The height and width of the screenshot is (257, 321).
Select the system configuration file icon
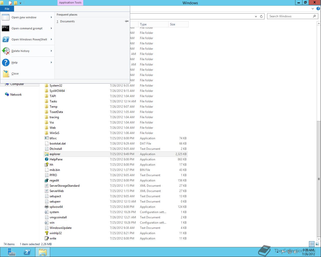tap(46, 212)
